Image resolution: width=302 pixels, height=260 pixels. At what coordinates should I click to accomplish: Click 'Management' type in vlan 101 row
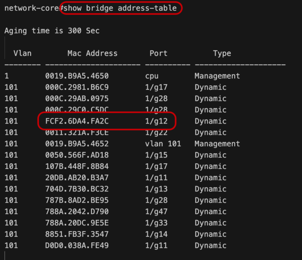[x=217, y=144]
